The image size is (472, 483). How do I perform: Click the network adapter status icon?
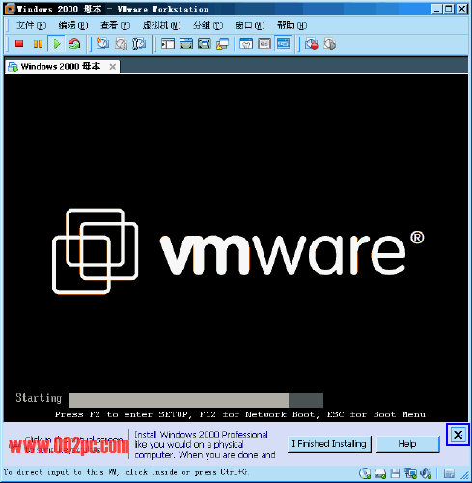click(x=410, y=473)
